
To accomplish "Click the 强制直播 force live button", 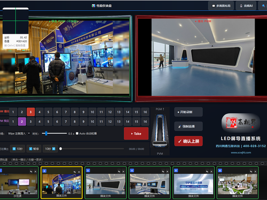I will coord(189,126).
